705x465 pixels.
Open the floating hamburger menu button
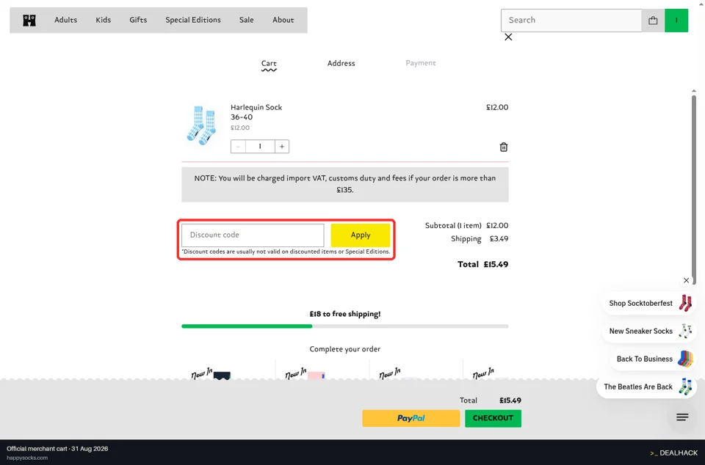tap(682, 417)
